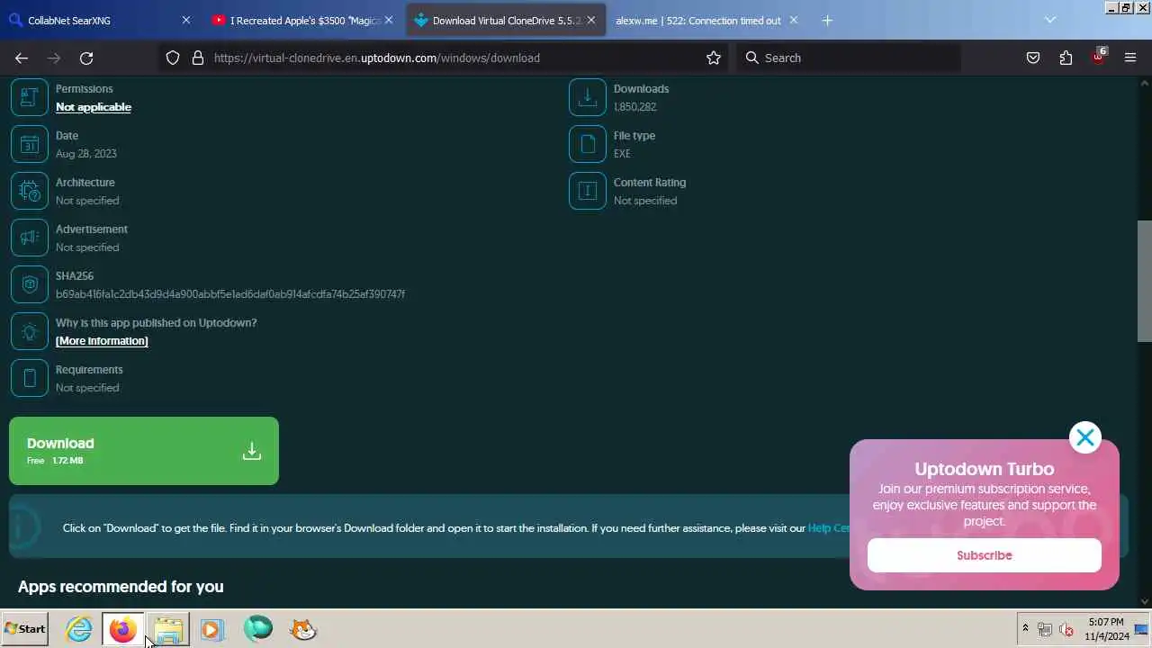Click the Apps recommended for you heading
The height and width of the screenshot is (648, 1152).
(121, 587)
